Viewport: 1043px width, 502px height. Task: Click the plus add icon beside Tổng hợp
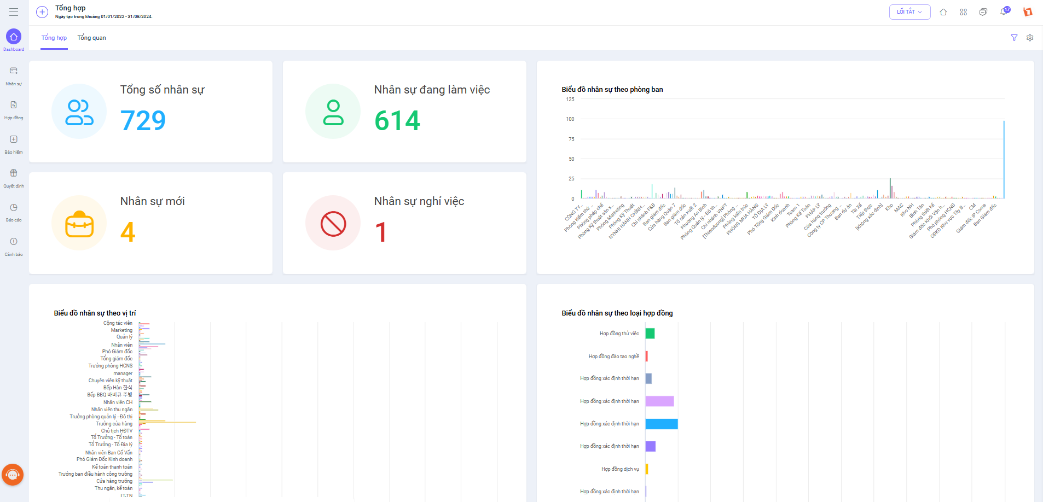(x=42, y=12)
